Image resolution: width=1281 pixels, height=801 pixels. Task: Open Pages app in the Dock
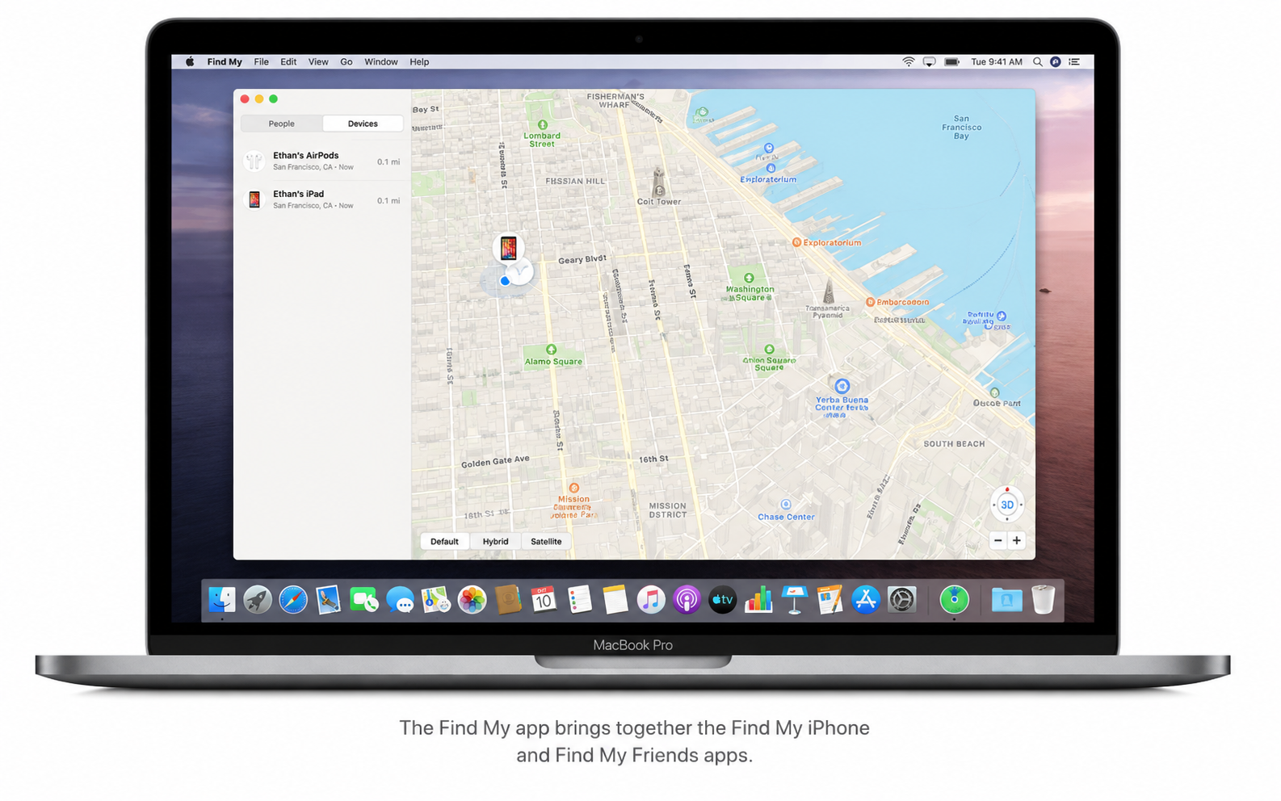829,600
